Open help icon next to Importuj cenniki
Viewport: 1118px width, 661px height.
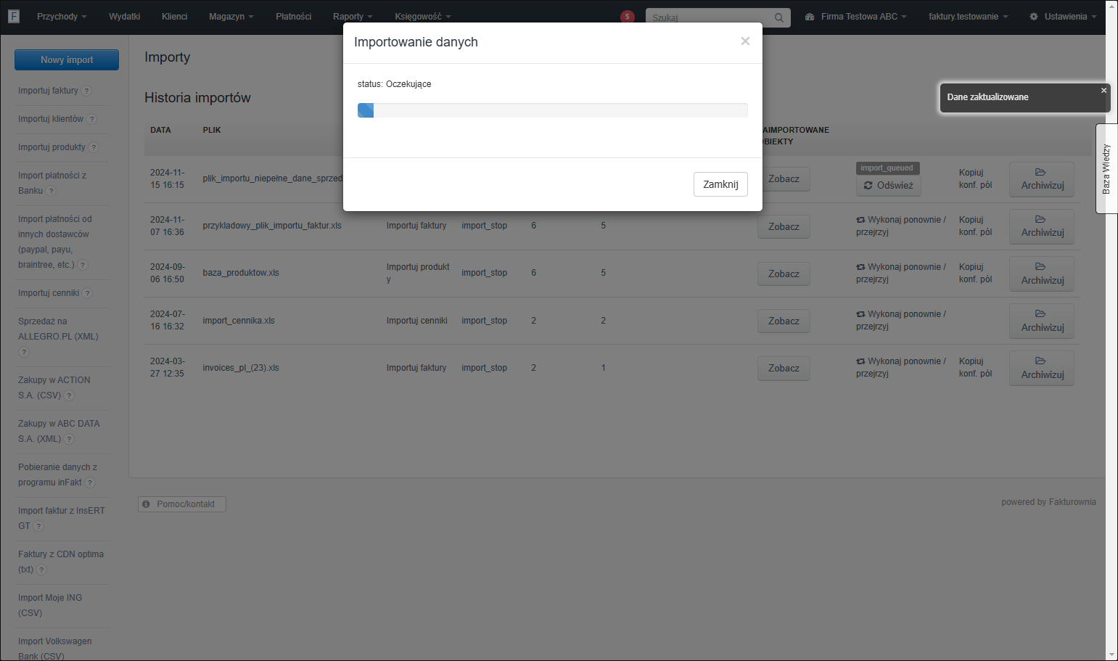tap(87, 293)
